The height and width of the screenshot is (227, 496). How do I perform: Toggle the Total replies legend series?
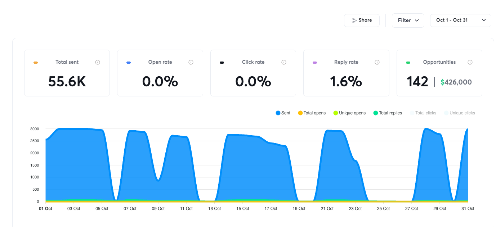[x=388, y=113]
